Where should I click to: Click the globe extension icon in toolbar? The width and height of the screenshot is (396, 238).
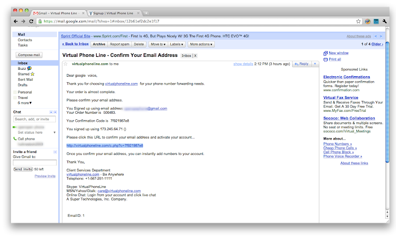(367, 21)
